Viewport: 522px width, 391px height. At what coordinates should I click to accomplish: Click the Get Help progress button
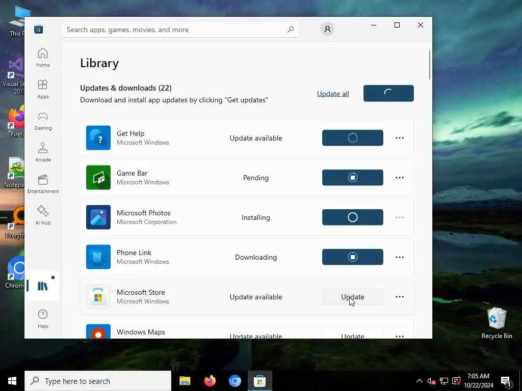click(353, 138)
